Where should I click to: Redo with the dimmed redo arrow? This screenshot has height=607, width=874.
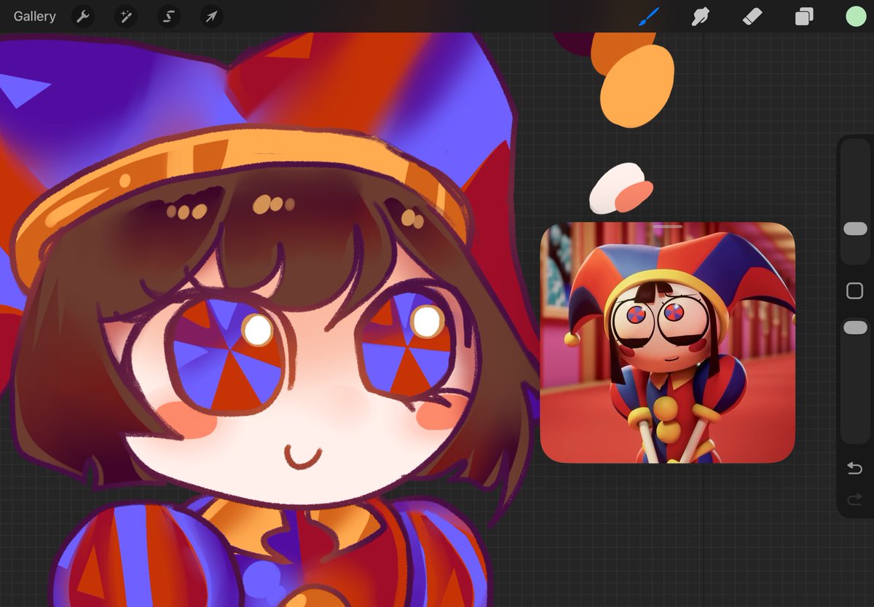click(855, 499)
